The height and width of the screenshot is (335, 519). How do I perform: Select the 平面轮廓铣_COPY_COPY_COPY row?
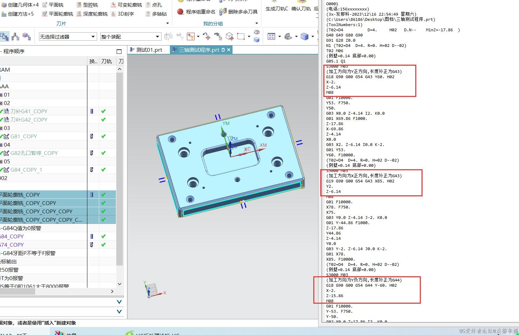[x=58, y=211]
